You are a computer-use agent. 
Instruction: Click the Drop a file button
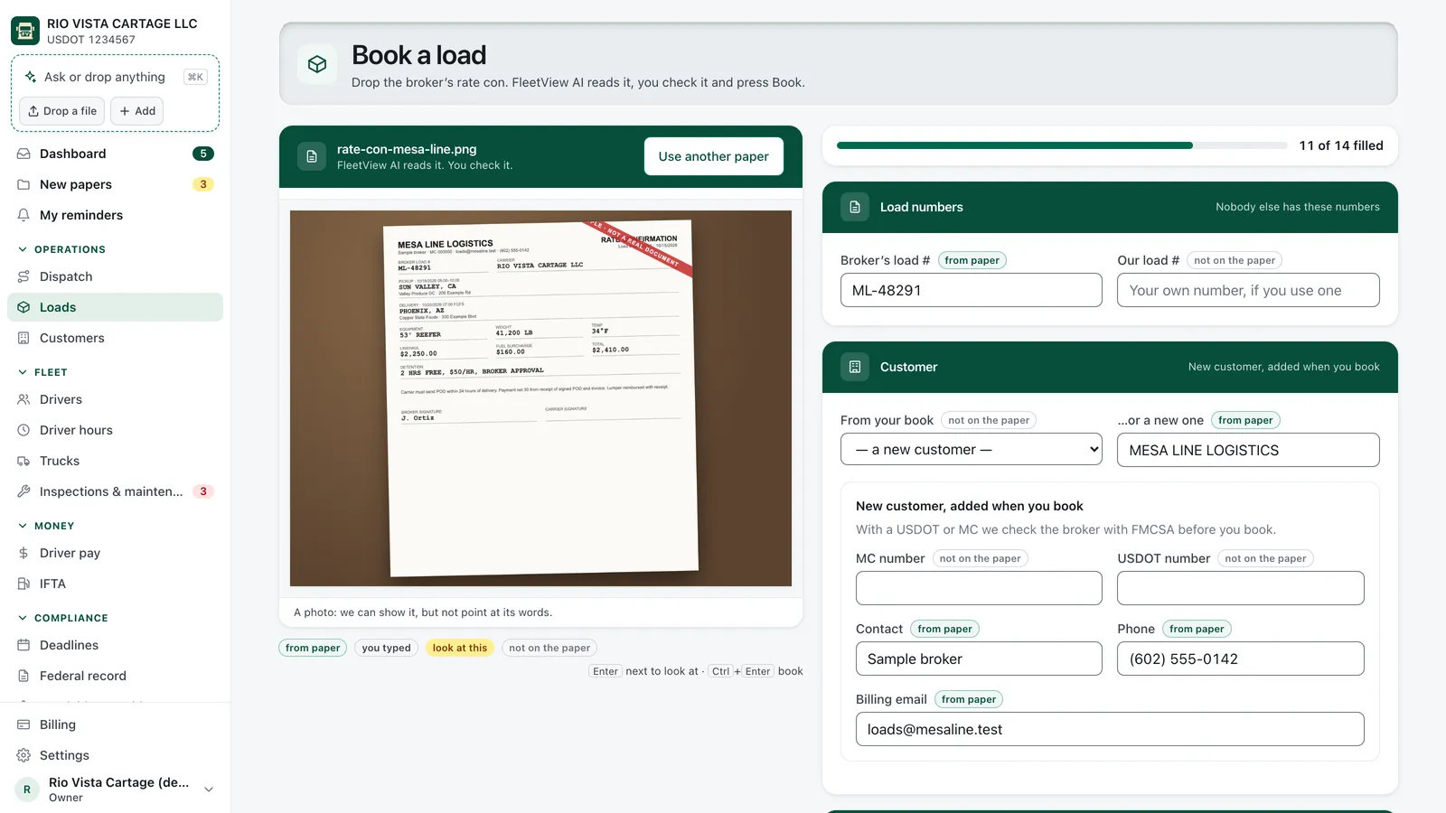pos(62,111)
